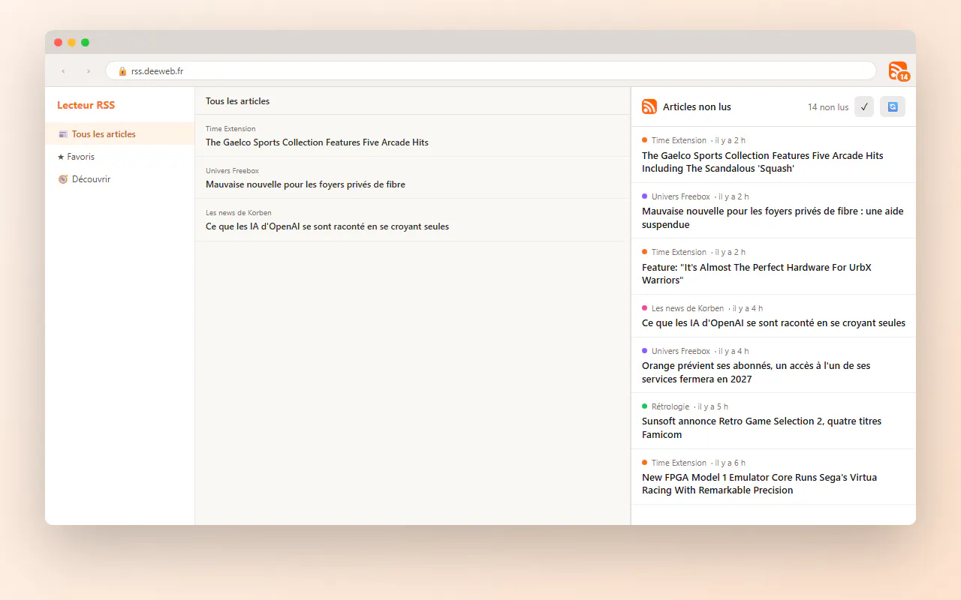Open Ce que les IA d'OpenAI article in main list
Screen dimensions: 961x600
point(412,220)
